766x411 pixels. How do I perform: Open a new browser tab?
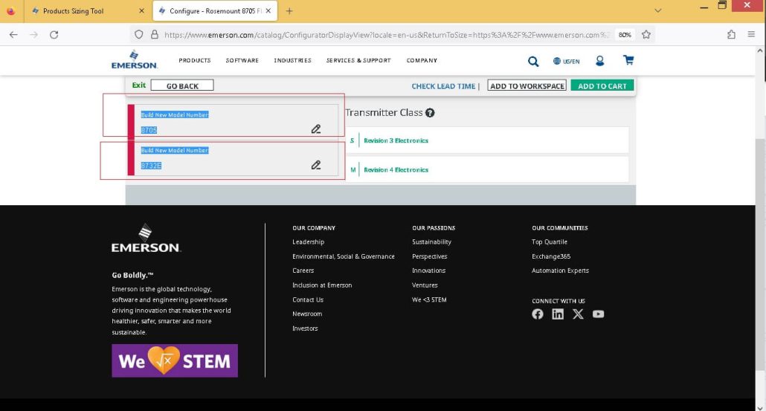tap(289, 10)
